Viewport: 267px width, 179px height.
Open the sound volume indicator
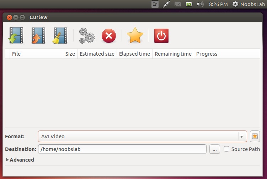(200, 4)
